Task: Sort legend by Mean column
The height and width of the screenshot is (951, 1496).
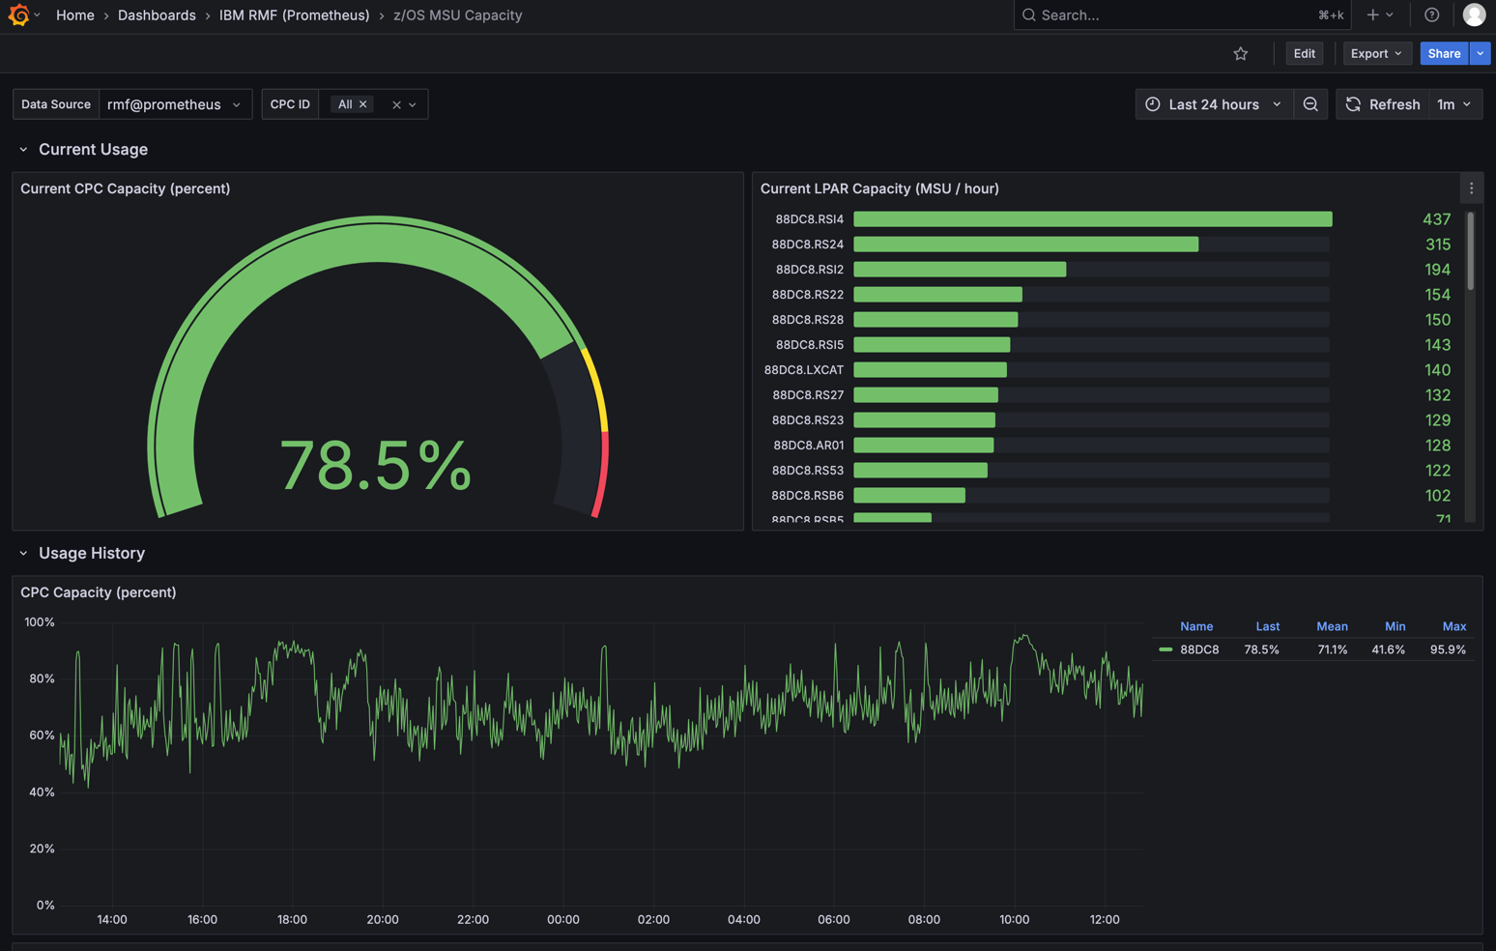Action: click(1332, 626)
